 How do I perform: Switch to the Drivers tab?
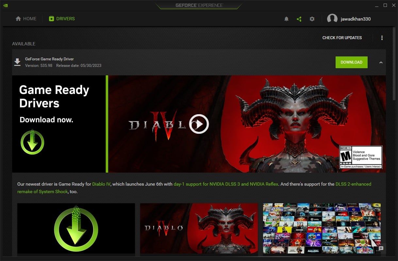[62, 19]
